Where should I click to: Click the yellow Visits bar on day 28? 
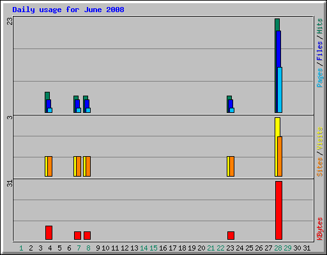click(x=277, y=147)
